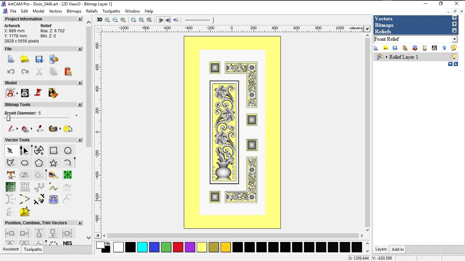Click the Zoom In magnifier icon

108,20
